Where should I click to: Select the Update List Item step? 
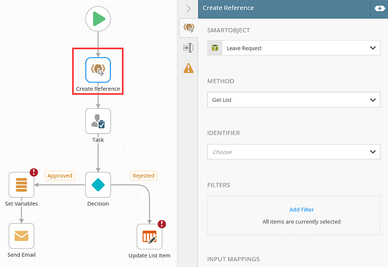coord(150,237)
